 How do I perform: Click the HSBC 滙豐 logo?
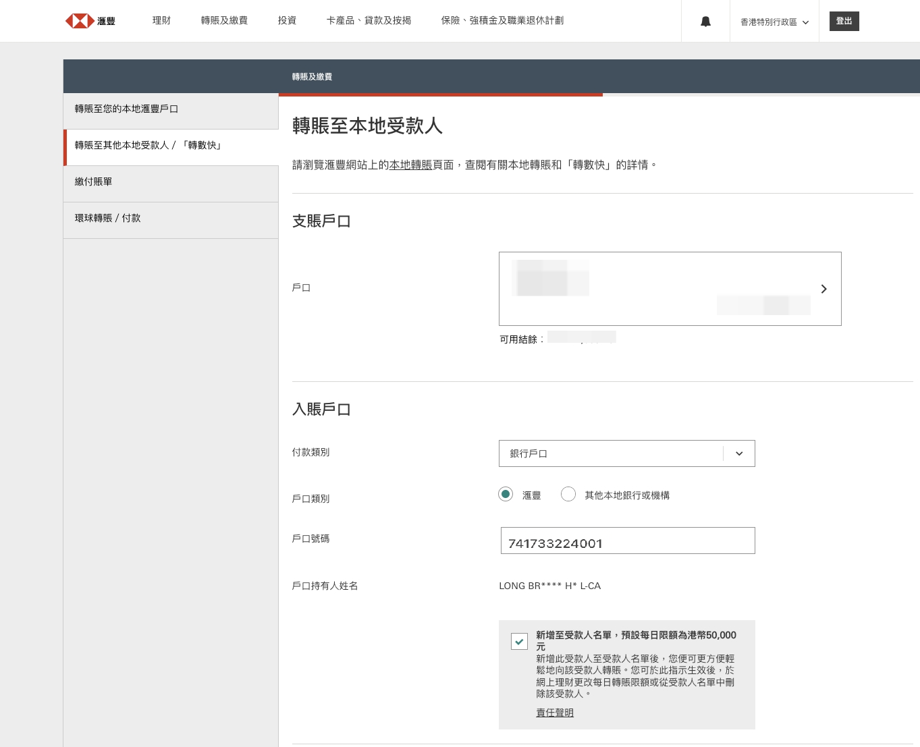90,21
